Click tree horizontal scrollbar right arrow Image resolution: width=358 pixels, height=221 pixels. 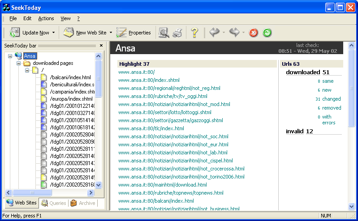(91, 192)
